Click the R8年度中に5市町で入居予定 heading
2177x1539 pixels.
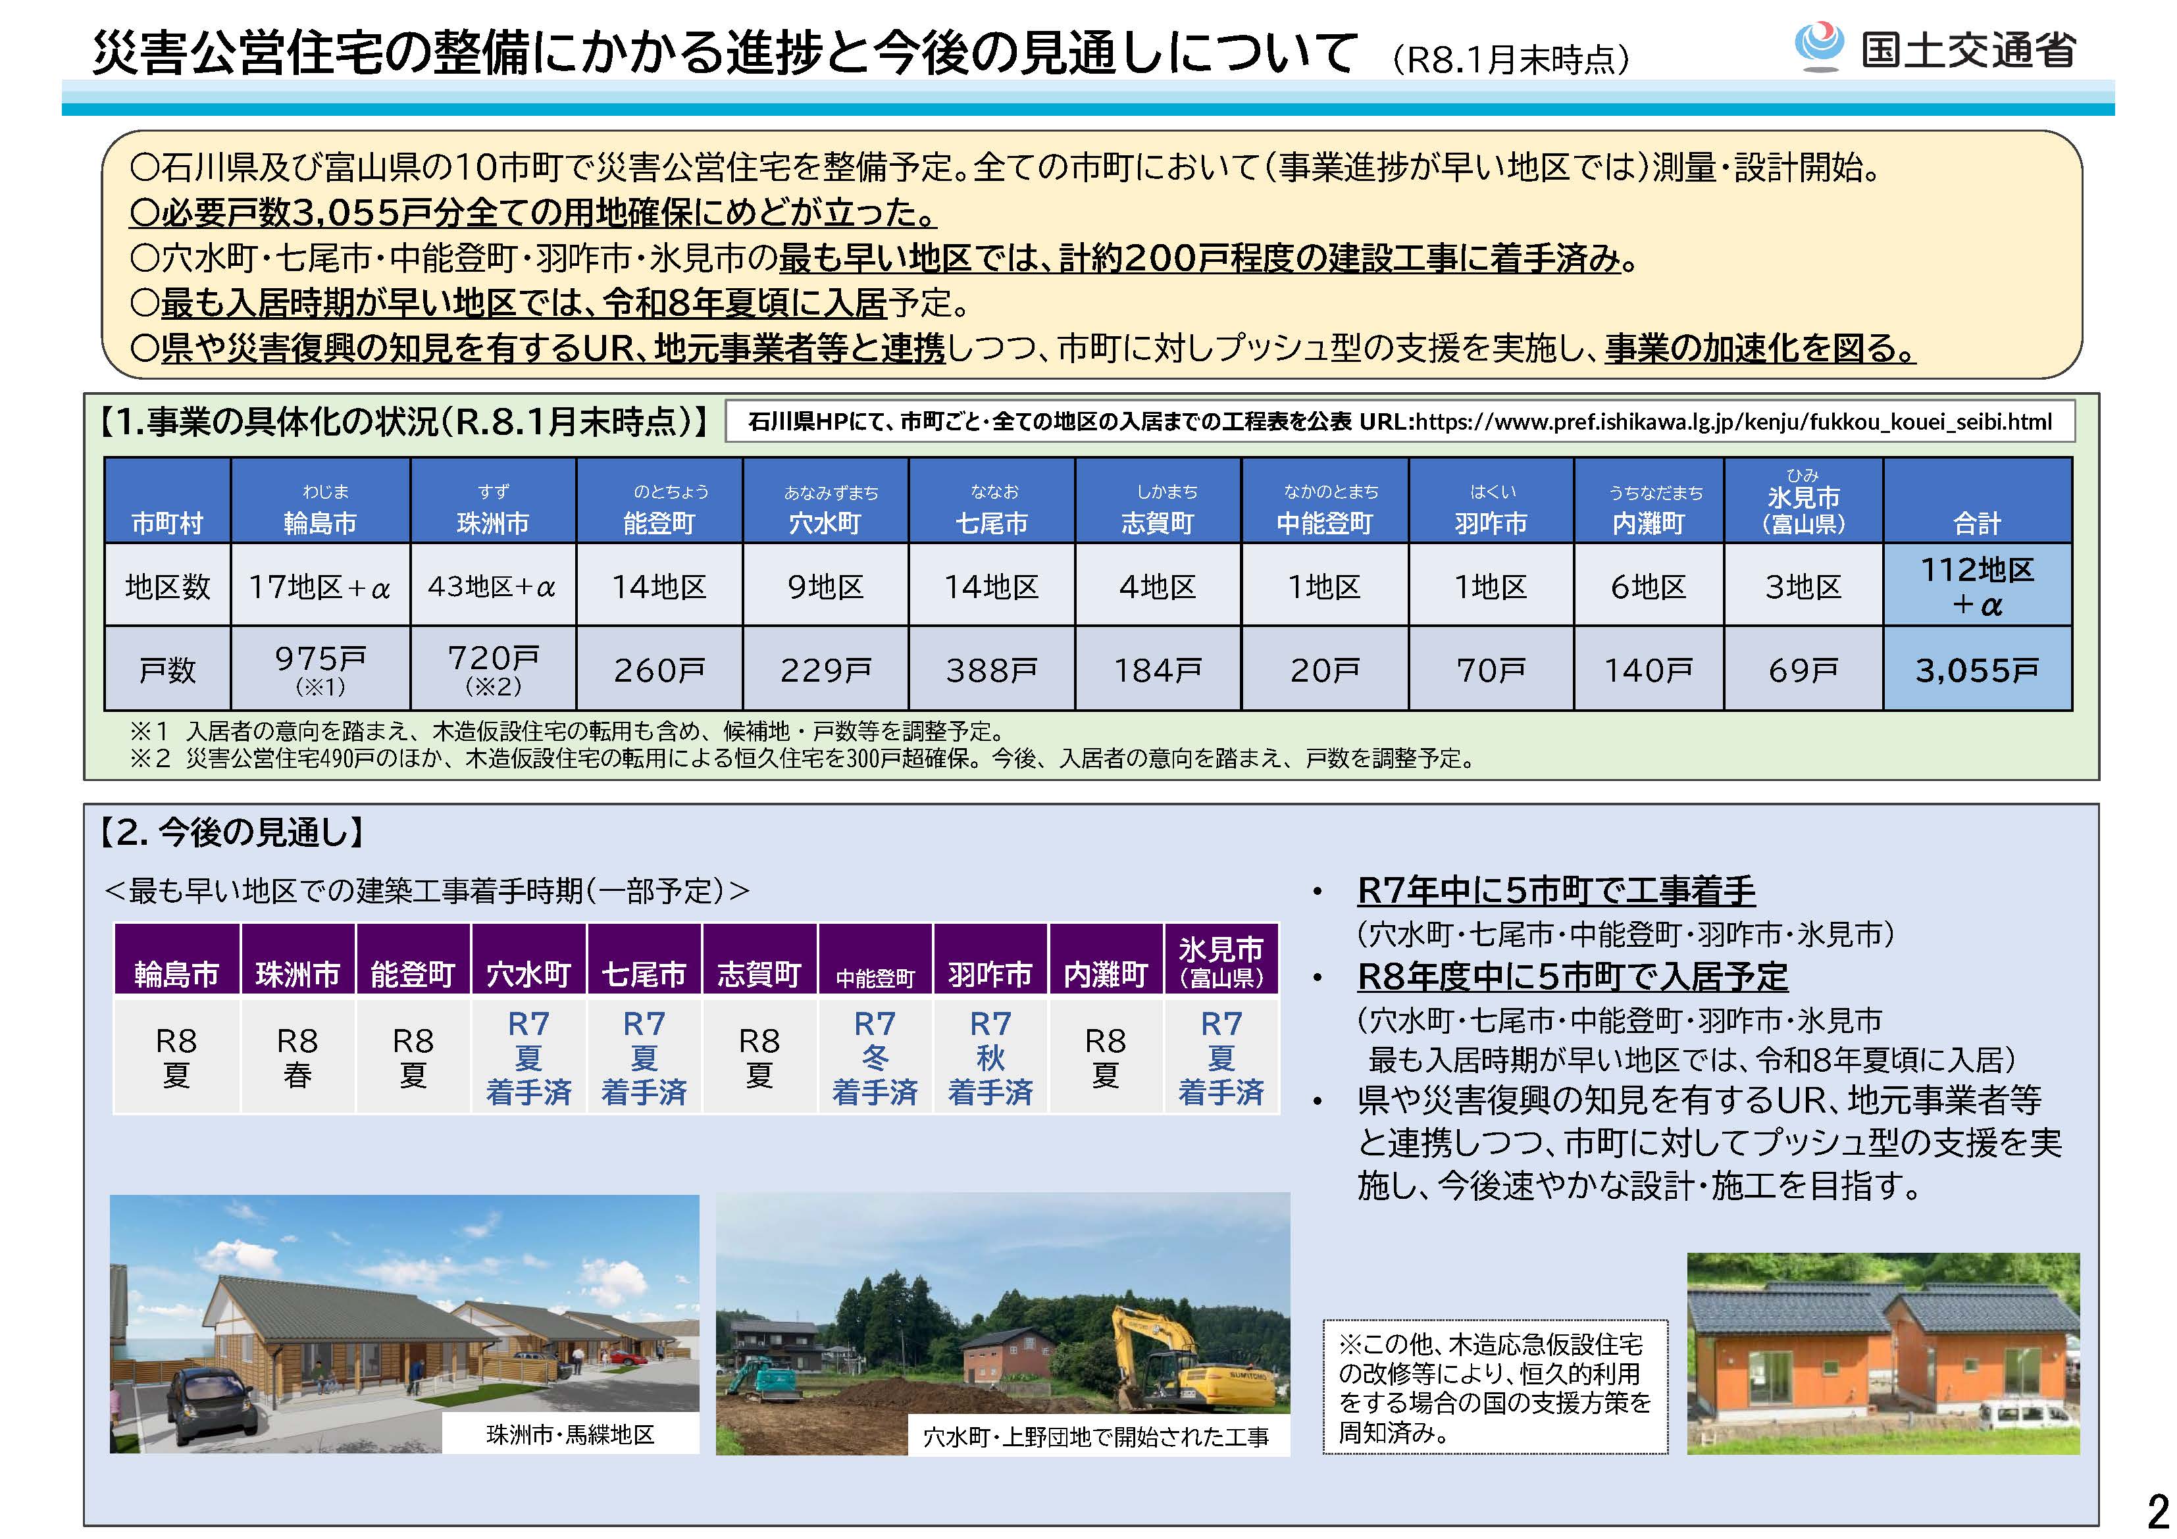click(x=1572, y=976)
